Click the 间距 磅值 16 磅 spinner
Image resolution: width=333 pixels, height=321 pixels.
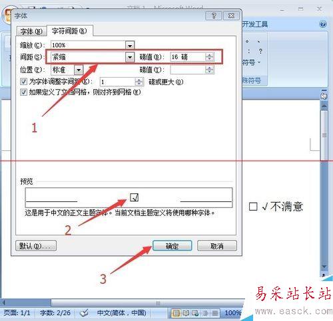pos(209,57)
